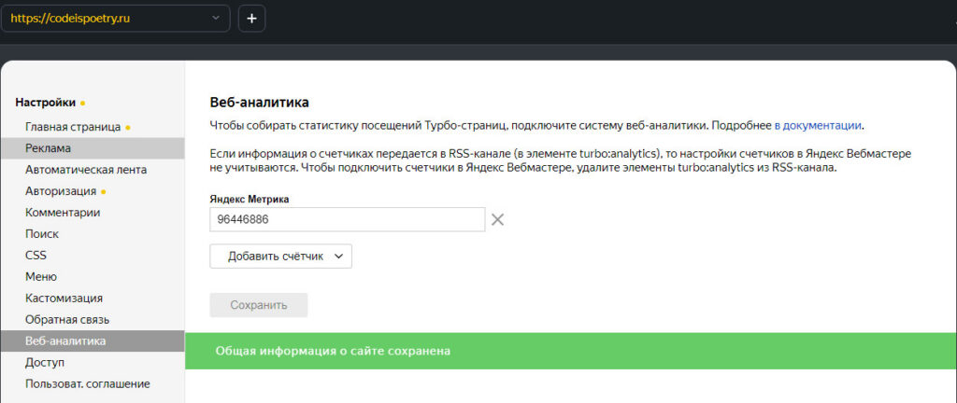The width and height of the screenshot is (957, 403).
Task: Open Пользоват. соглашение section
Action: point(87,383)
